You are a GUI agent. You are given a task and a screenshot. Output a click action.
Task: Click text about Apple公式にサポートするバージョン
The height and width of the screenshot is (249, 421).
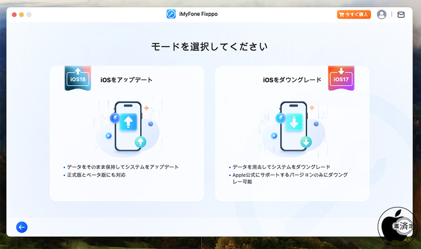pos(290,178)
